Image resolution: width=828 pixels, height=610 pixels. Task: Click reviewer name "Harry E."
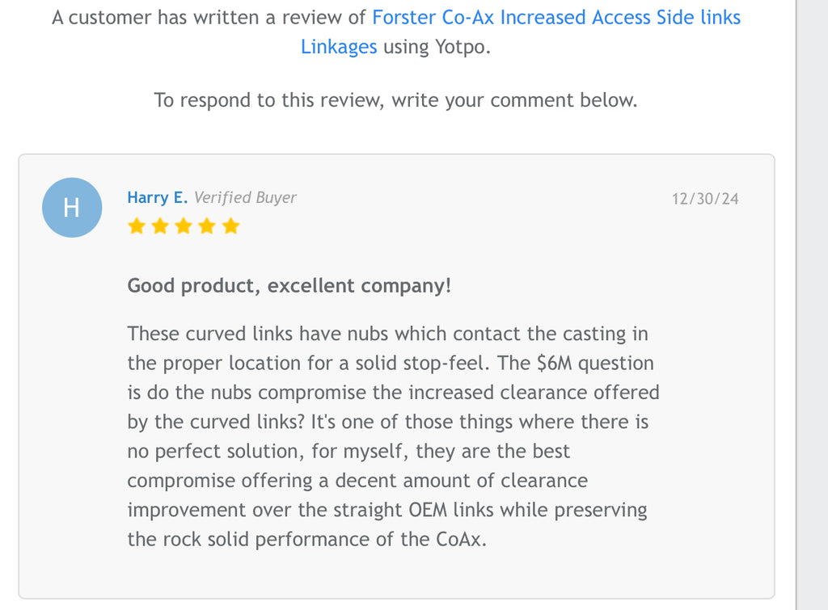158,198
